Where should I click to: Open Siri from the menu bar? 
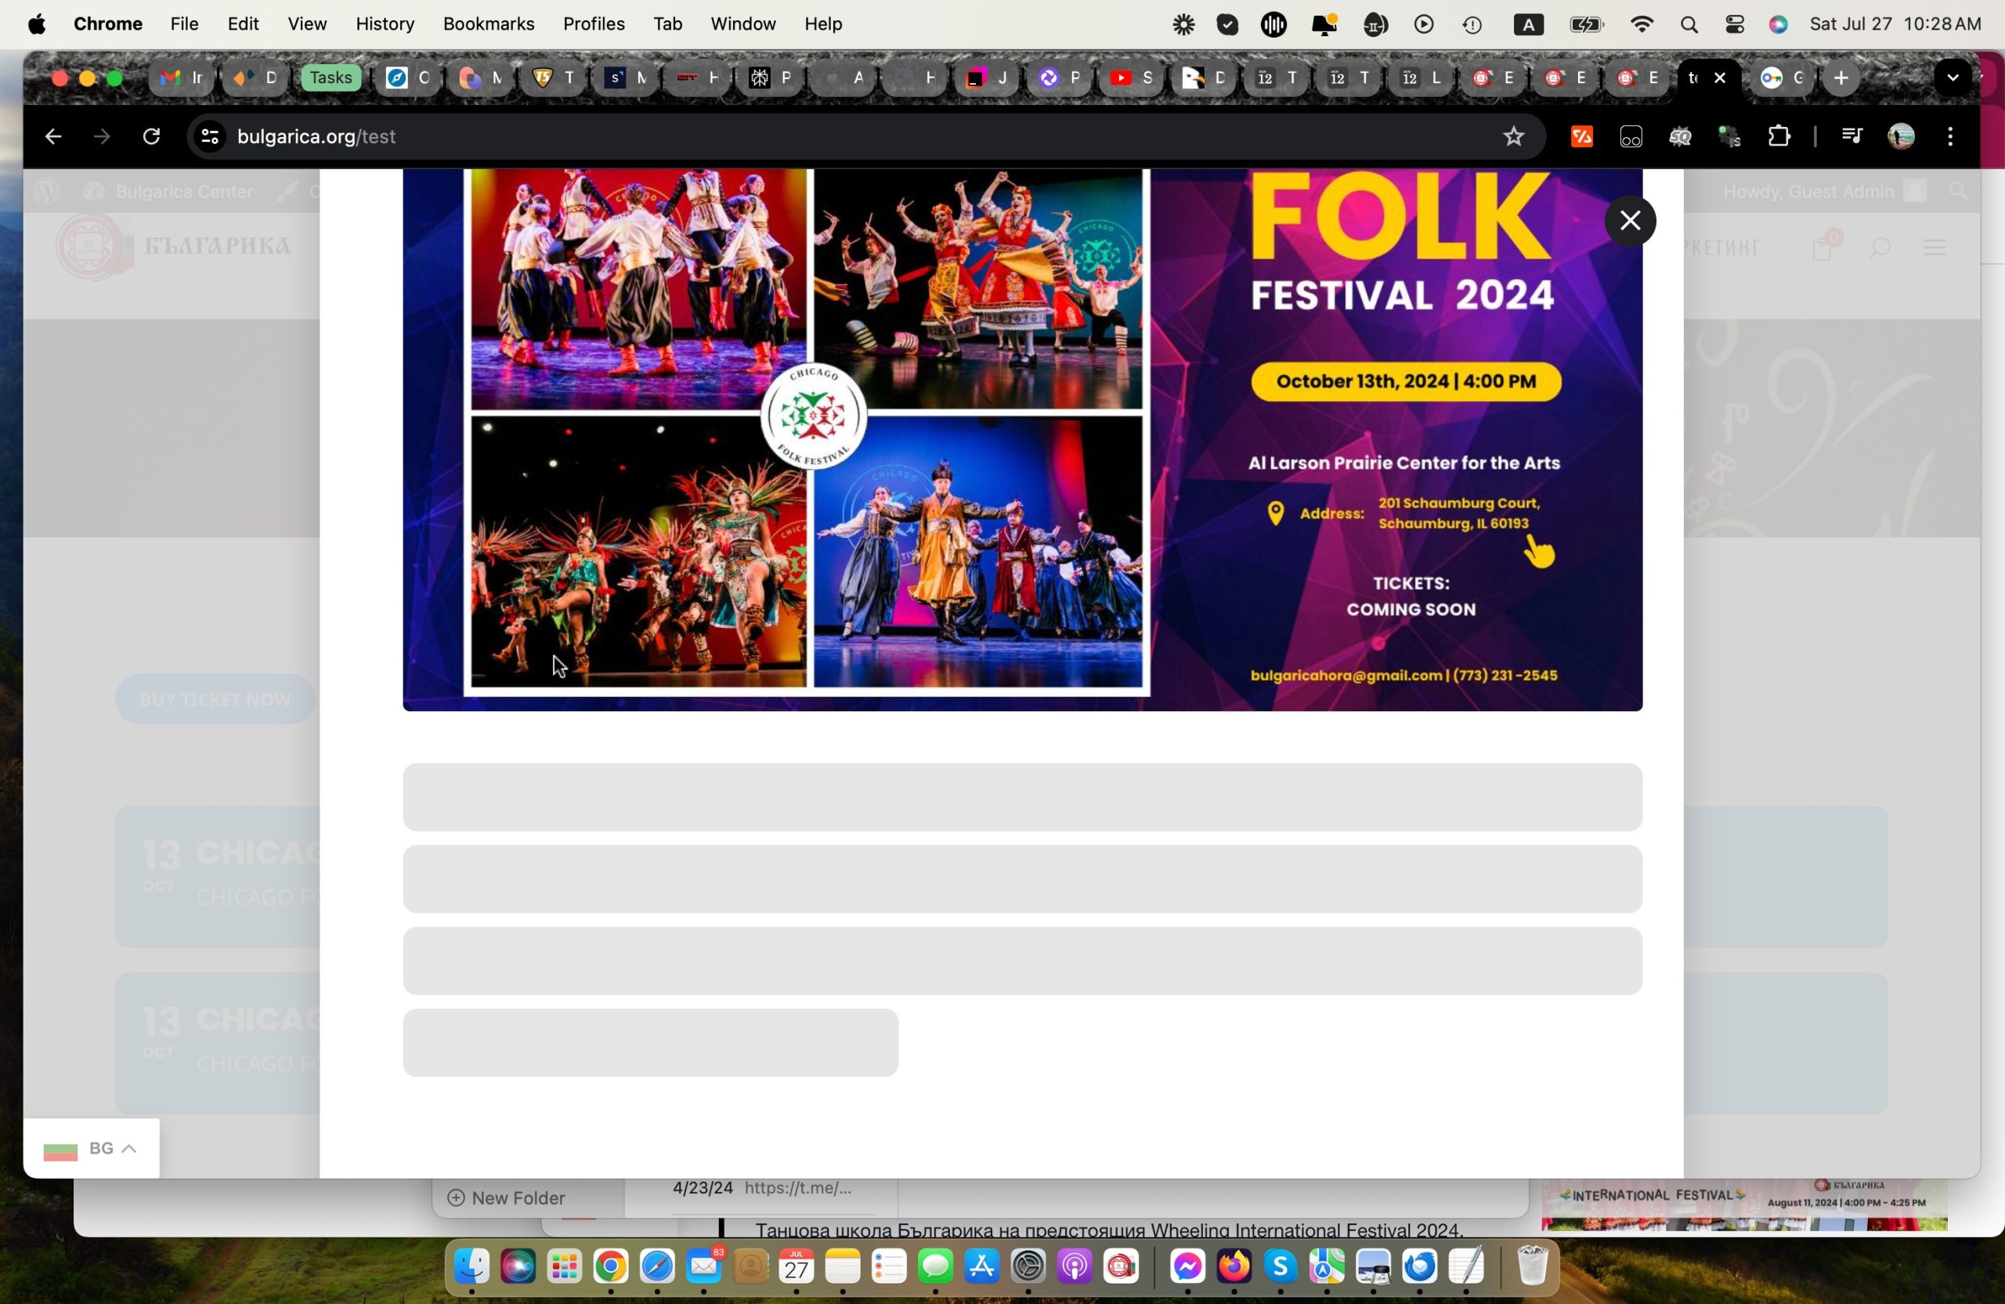(x=1779, y=24)
